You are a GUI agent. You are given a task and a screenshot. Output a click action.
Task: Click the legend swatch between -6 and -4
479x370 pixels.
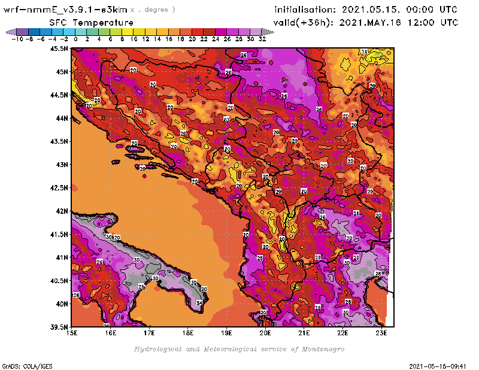point(46,32)
